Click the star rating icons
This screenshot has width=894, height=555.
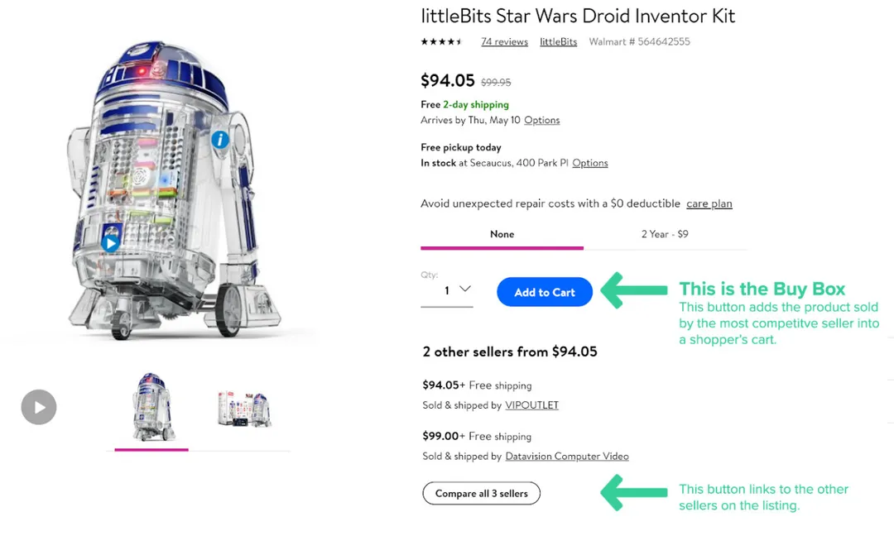[441, 41]
